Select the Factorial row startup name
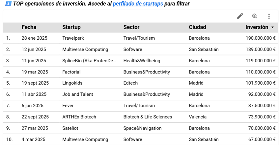The image size is (280, 145). point(71,72)
